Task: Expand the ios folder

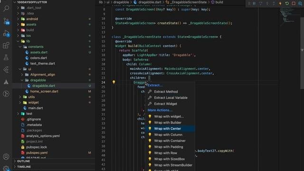Action: [x=18, y=36]
